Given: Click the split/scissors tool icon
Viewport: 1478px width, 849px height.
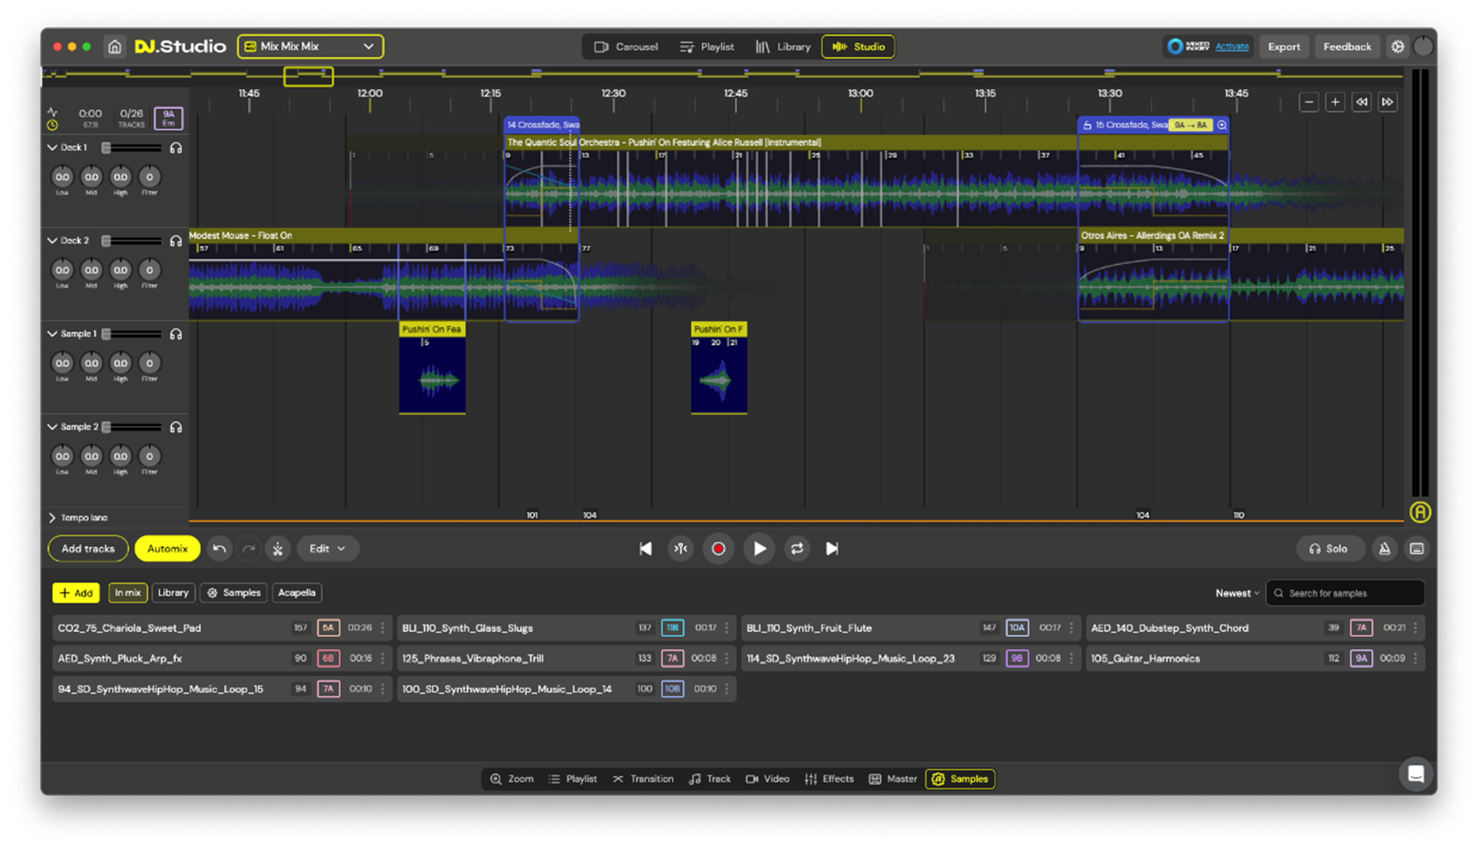Looking at the screenshot, I should point(278,549).
